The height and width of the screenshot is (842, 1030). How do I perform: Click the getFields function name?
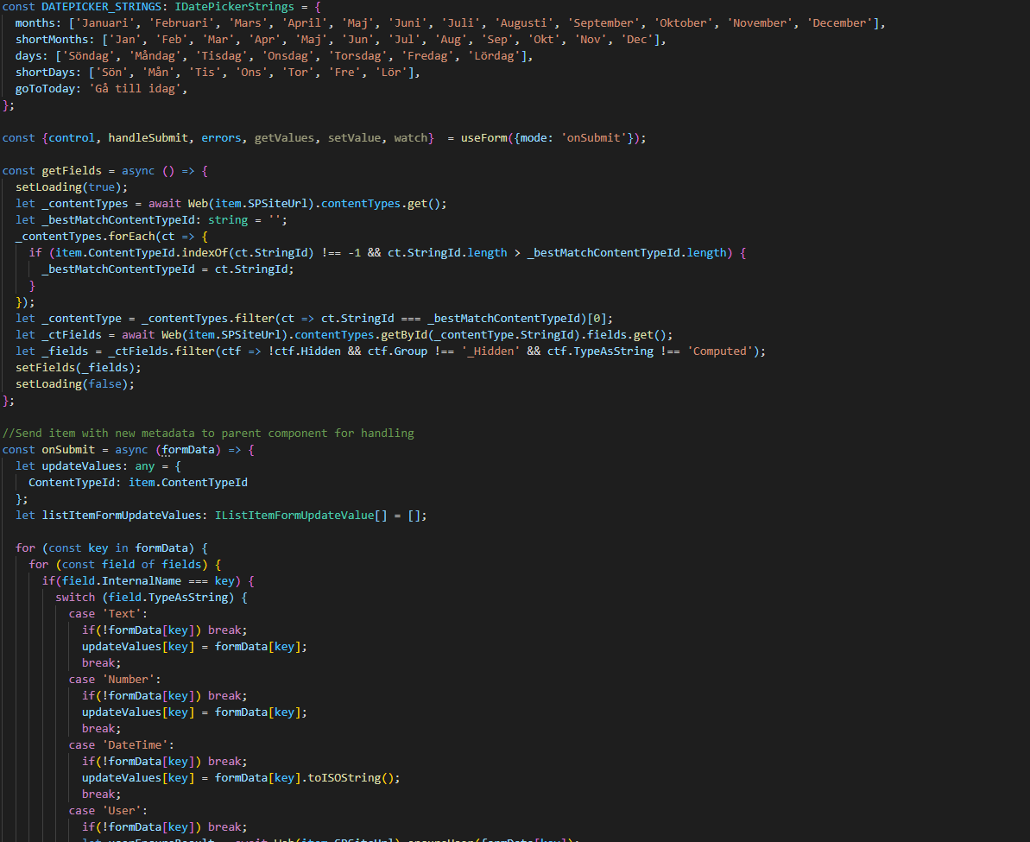point(72,171)
